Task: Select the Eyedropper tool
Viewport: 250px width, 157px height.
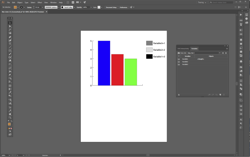Action: (x=10, y=92)
